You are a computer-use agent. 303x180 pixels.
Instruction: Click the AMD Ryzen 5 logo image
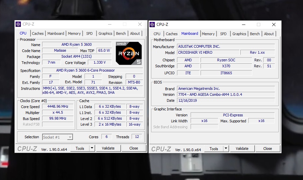tap(129, 53)
